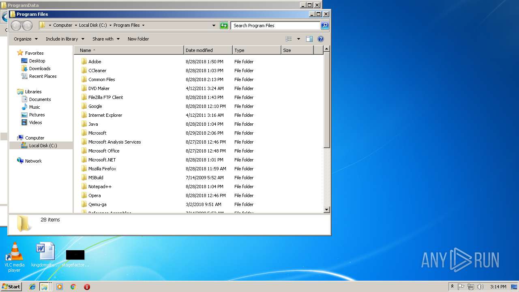Screen dimensions: 519x292
Task: Open the Share with dropdown
Action: coord(106,39)
